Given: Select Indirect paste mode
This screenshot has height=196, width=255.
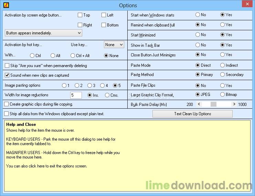Looking at the screenshot, I should pos(222,65).
